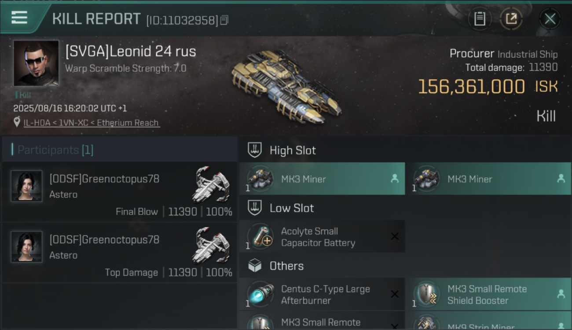572x330 pixels.
Task: Open Final Blow Greenoctopus78 portrait
Action: click(26, 186)
